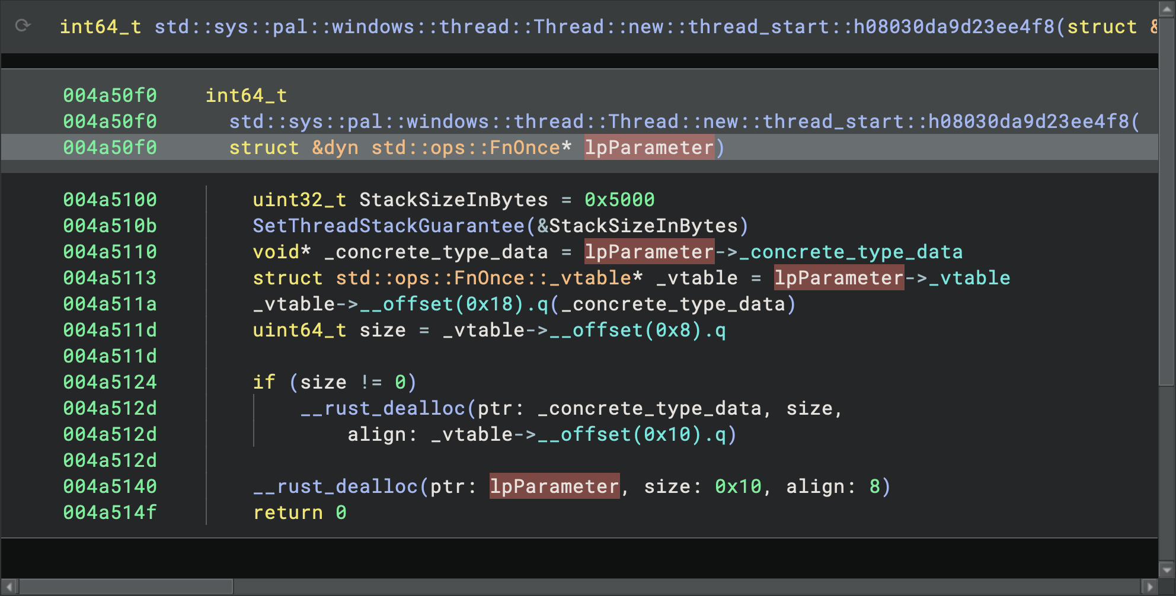Select the StackSizeInBytes variable in its uint32_t declaration

(453, 200)
